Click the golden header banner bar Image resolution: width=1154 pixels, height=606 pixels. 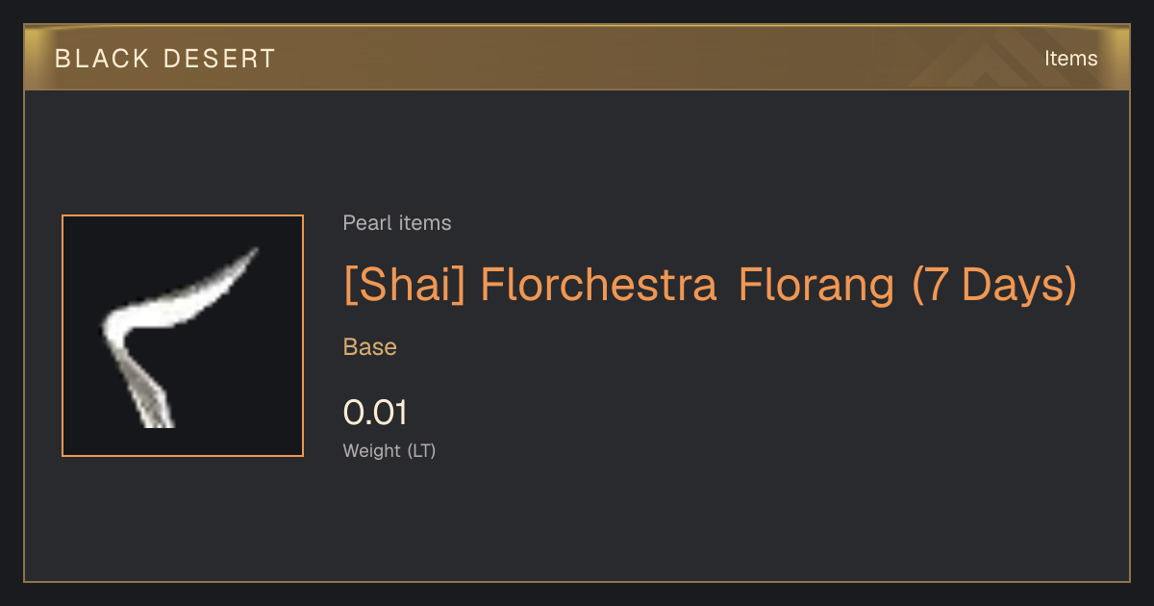[x=577, y=58]
